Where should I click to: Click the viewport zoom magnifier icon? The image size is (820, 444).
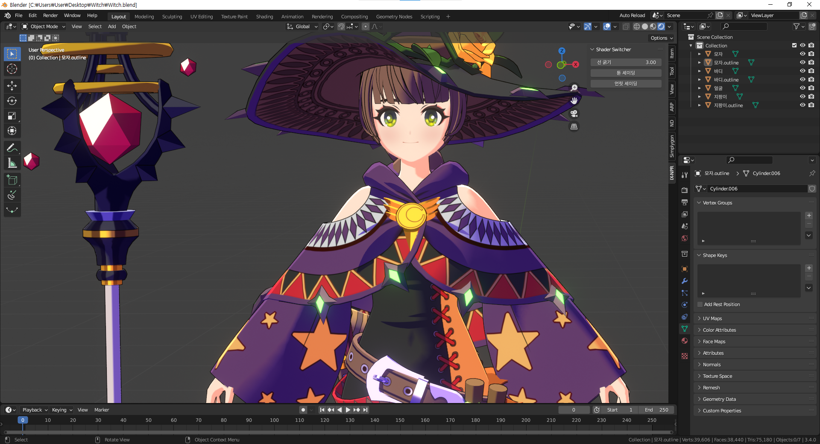(x=574, y=88)
